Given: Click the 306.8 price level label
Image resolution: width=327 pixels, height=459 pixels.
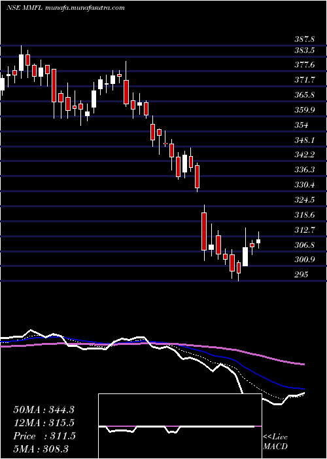Looking at the screenshot, I should [x=303, y=245].
